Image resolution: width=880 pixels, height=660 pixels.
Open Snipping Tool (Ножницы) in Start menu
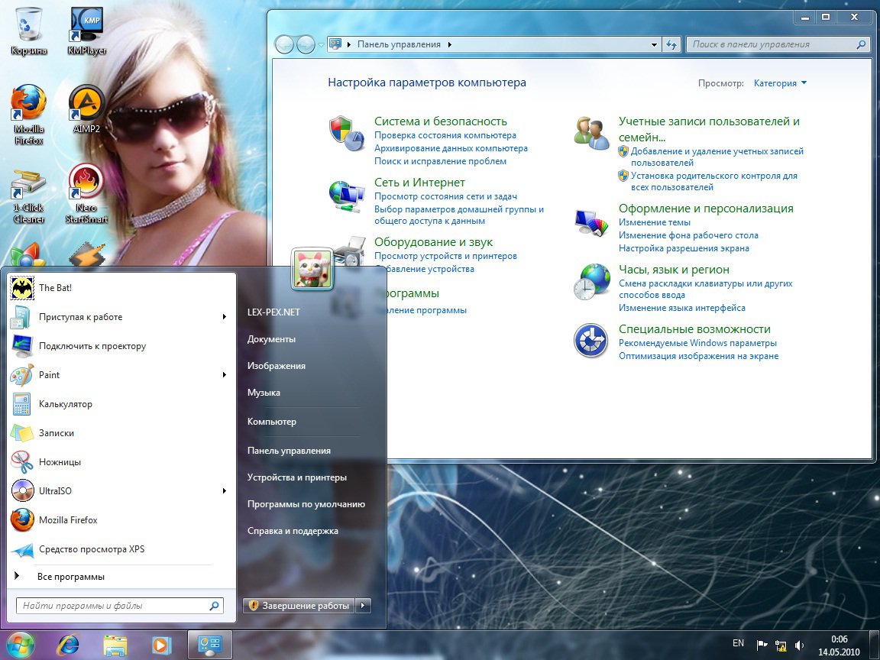60,462
